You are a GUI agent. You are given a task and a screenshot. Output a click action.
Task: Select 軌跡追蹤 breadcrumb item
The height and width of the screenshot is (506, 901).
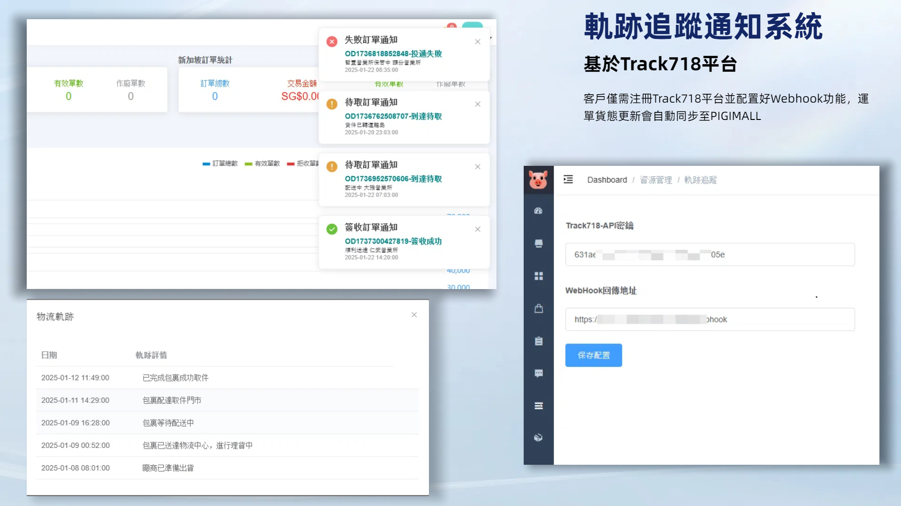click(x=700, y=180)
